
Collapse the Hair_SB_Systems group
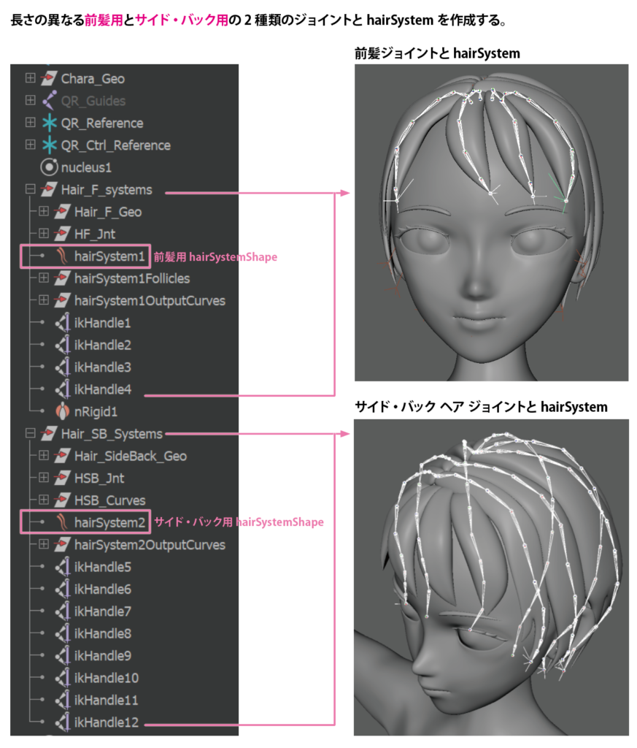[30, 434]
